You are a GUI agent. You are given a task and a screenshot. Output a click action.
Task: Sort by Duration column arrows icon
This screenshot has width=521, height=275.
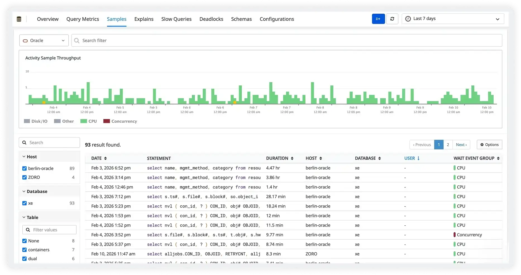coord(292,158)
